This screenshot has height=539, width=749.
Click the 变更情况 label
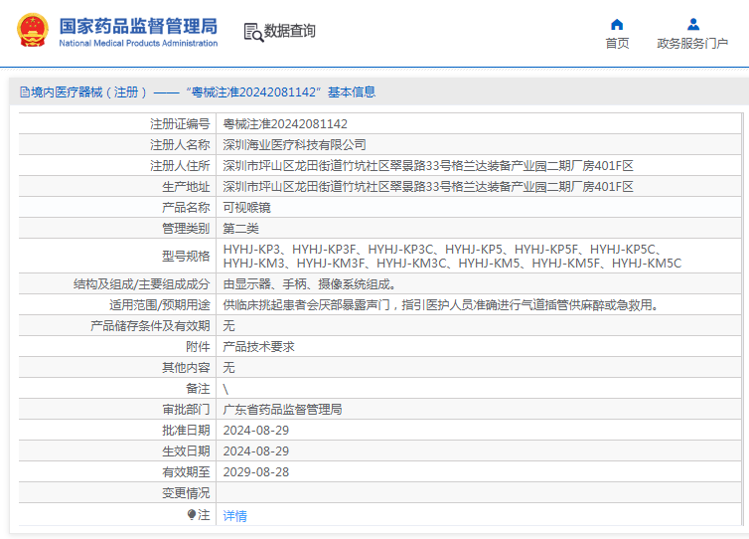pos(186,492)
